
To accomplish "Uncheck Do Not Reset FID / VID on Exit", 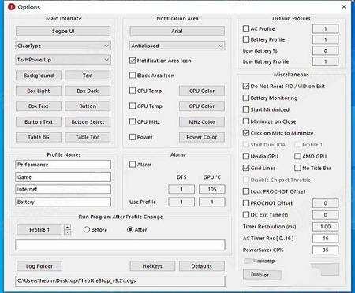I will pyautogui.click(x=246, y=86).
